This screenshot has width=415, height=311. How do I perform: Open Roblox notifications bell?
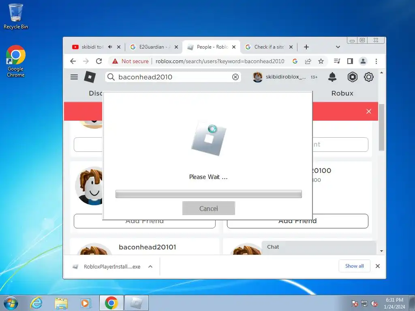(332, 77)
